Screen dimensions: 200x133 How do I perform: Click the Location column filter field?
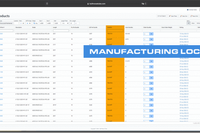(115, 31)
